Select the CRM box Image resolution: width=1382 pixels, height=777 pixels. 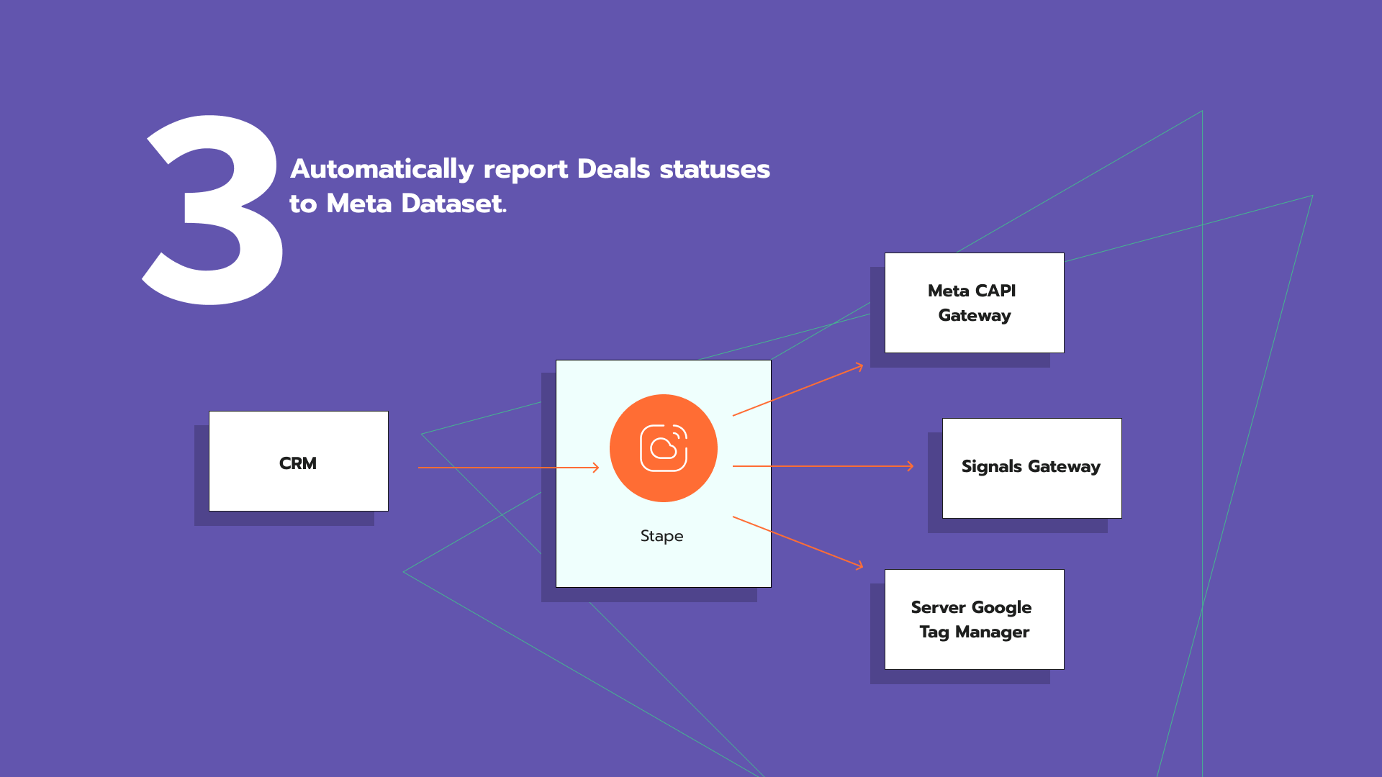point(299,461)
